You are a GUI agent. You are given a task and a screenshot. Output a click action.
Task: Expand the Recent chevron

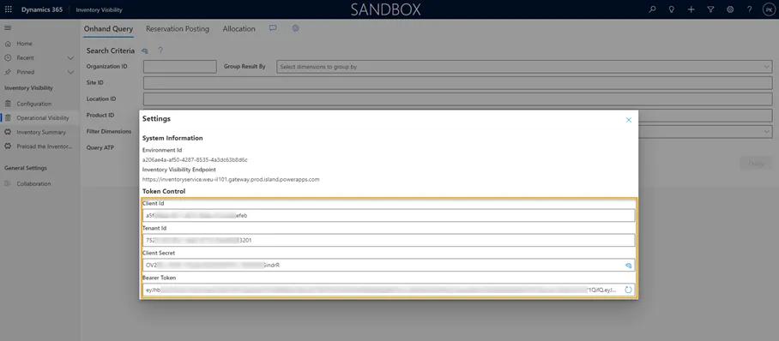click(70, 58)
